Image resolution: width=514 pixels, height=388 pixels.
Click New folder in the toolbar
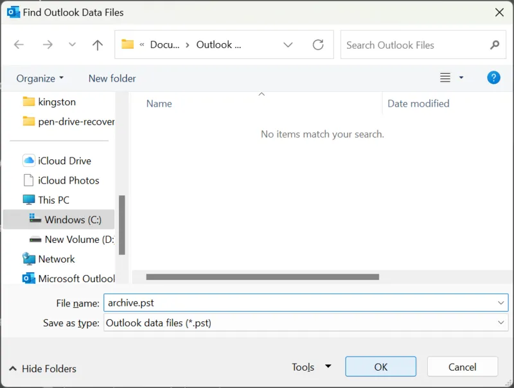tap(112, 78)
